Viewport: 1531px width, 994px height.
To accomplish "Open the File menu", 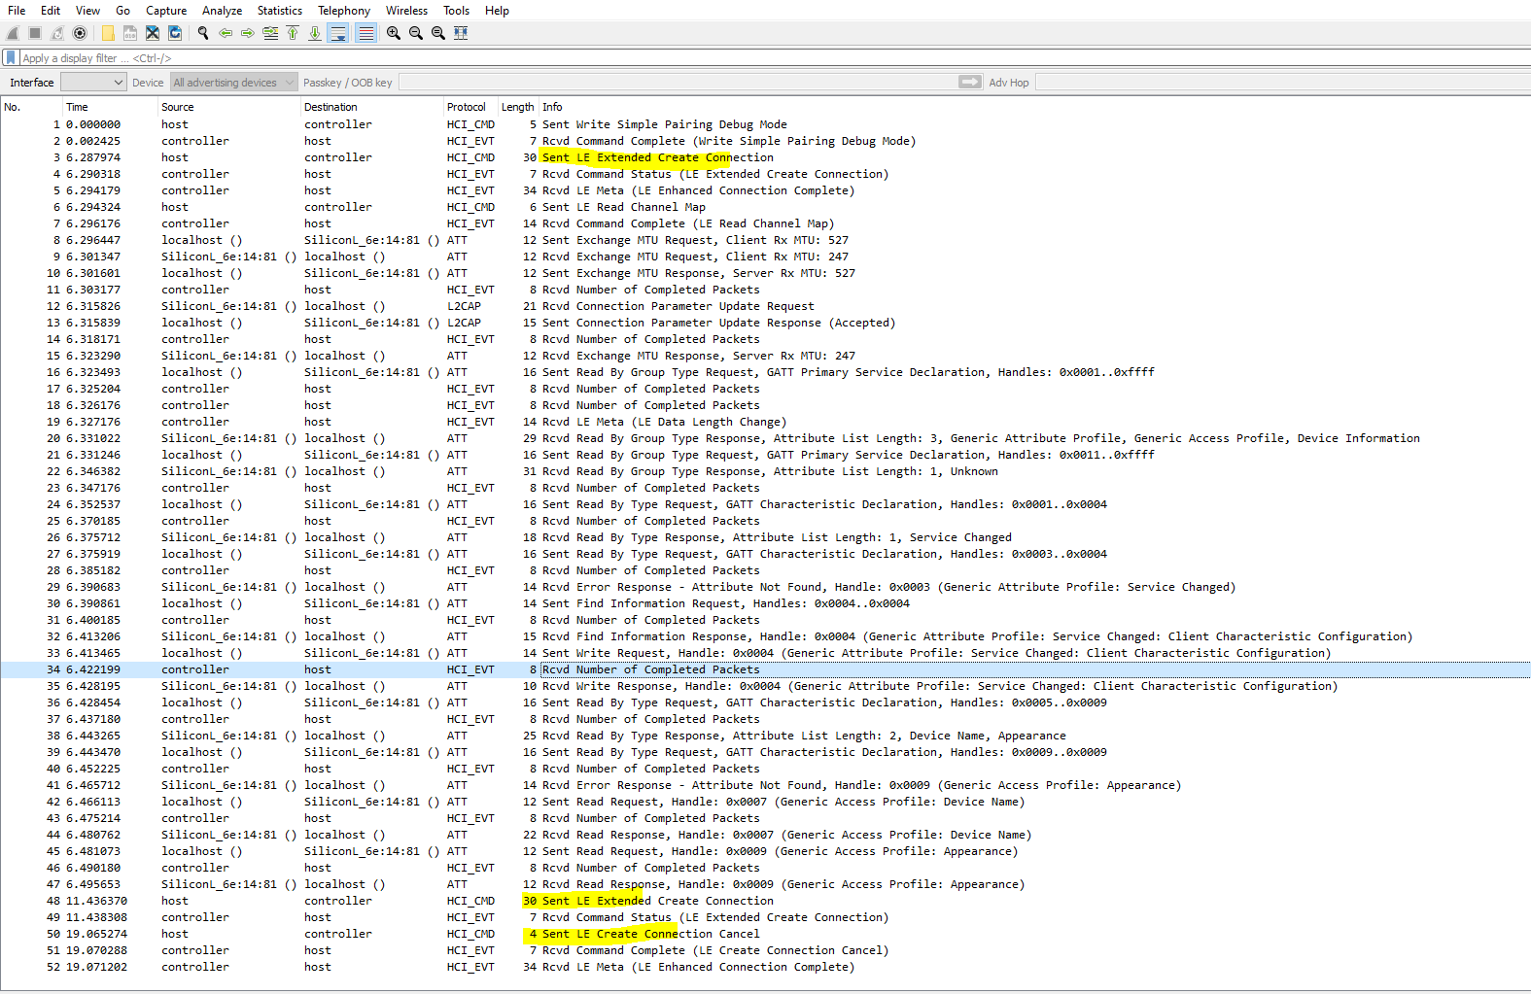I will (17, 11).
